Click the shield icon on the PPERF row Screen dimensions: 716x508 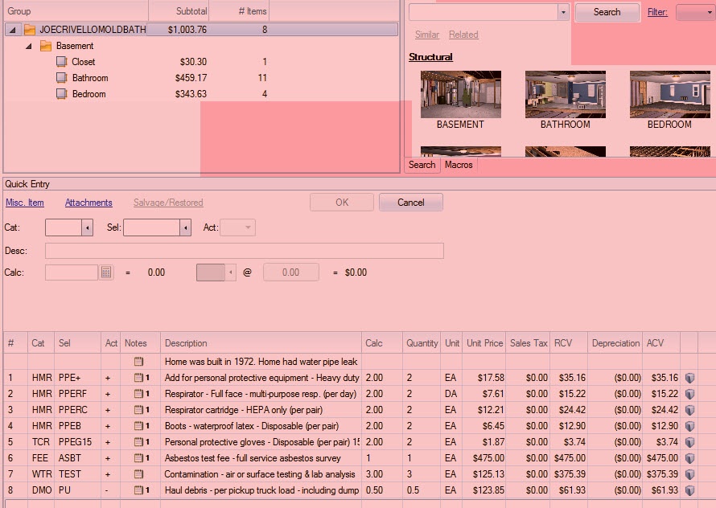pos(690,394)
